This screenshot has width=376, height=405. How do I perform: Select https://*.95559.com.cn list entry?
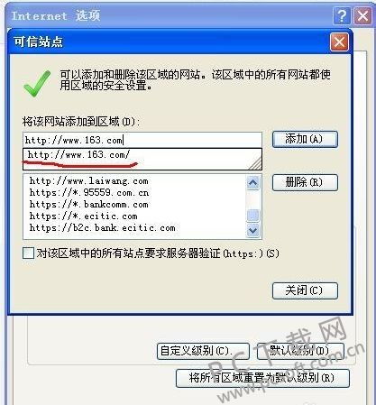[x=89, y=192]
